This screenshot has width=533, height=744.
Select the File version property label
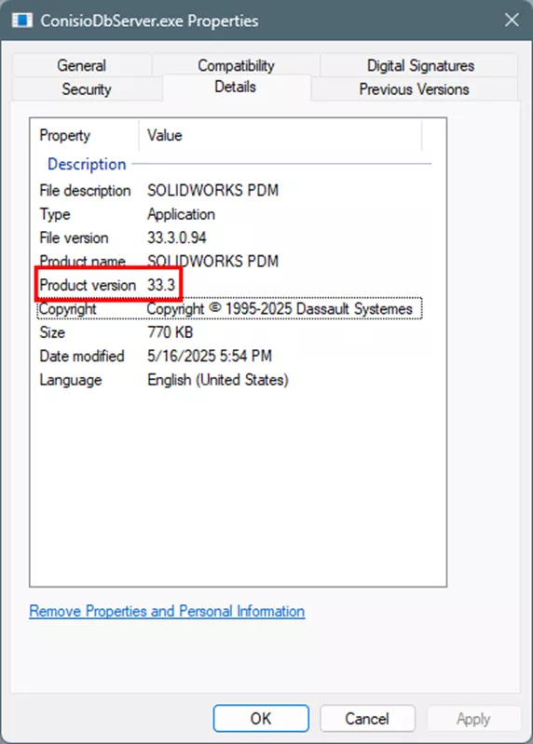pos(74,237)
